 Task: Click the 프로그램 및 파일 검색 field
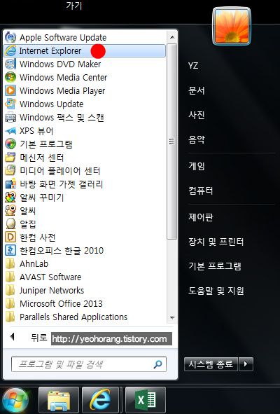pos(89,364)
